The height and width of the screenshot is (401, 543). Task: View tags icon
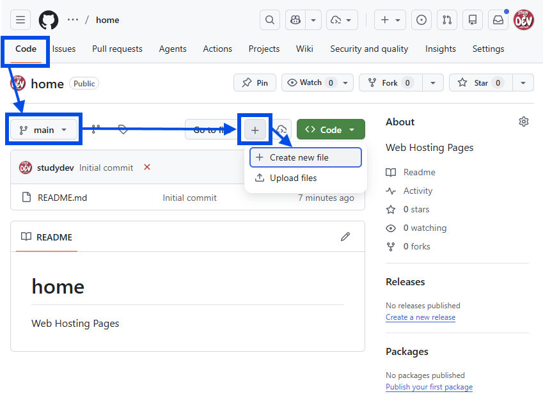tap(123, 130)
